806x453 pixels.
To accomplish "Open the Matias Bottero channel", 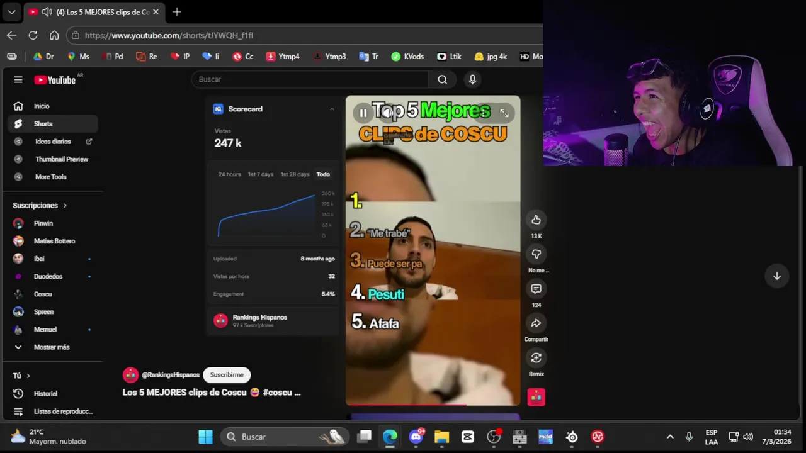I will 53,241.
